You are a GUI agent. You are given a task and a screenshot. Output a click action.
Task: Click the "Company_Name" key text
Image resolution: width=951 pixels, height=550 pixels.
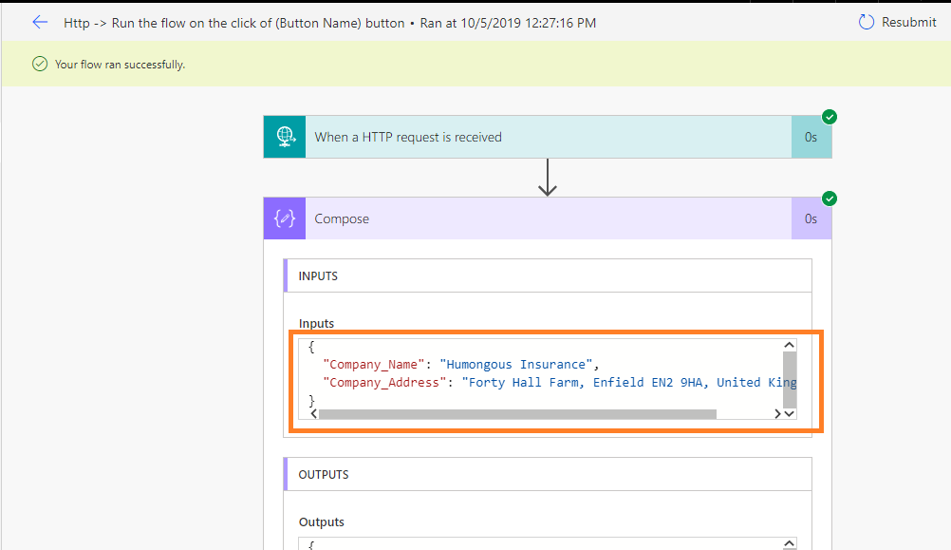(x=373, y=364)
